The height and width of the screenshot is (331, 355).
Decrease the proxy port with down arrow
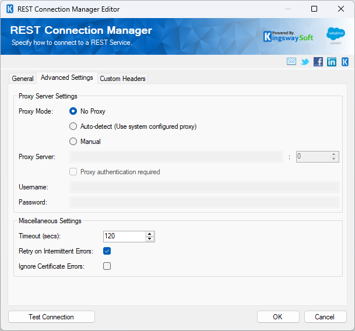tap(333, 159)
